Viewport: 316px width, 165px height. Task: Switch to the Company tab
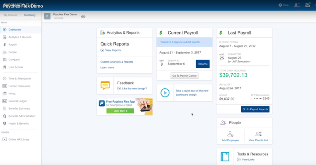coord(30,15)
